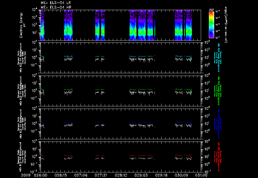Click the green right-side axis label text

(217, 91)
